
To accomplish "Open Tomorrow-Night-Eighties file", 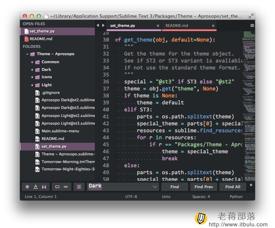I will (x=68, y=169).
